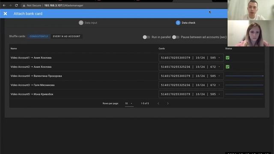Open card dropdown for Video Account4

coord(191,76)
